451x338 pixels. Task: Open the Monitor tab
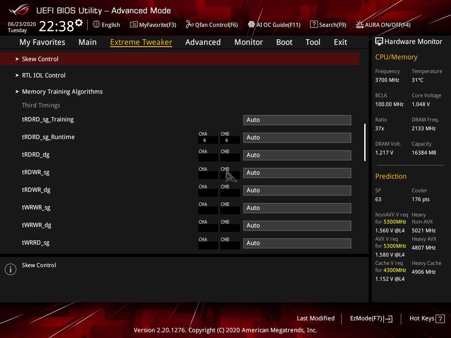pyautogui.click(x=248, y=42)
